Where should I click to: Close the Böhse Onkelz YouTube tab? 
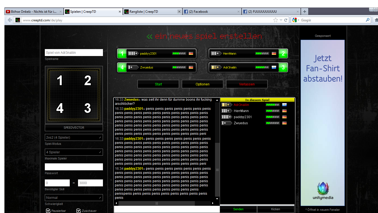click(x=61, y=12)
